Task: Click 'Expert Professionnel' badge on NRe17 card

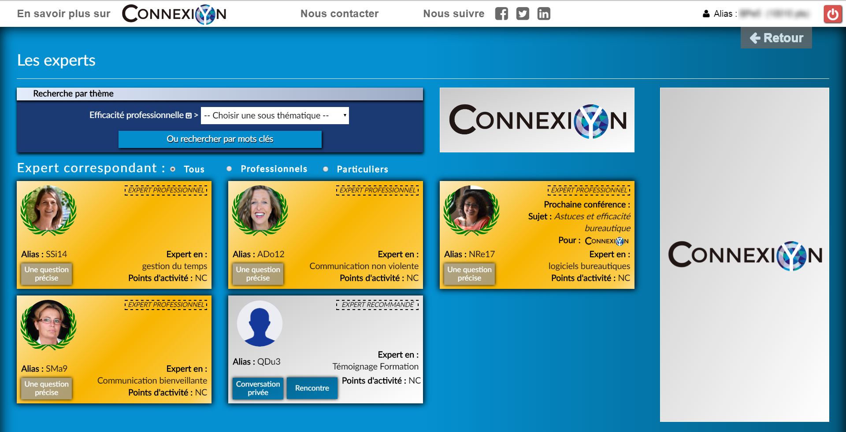Action: 589,190
